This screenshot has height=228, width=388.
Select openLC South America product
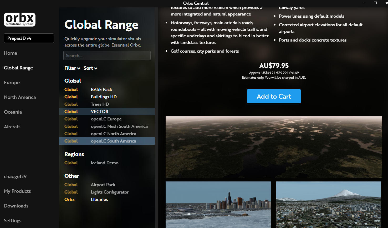click(107, 141)
